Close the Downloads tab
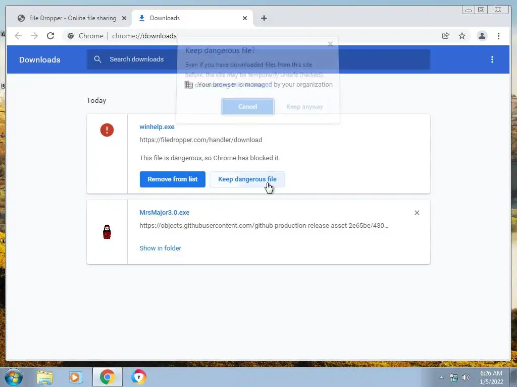 pos(245,18)
